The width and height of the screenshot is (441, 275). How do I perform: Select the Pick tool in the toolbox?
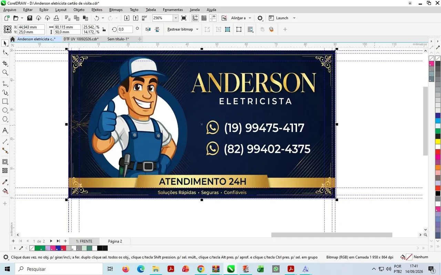pos(5,43)
